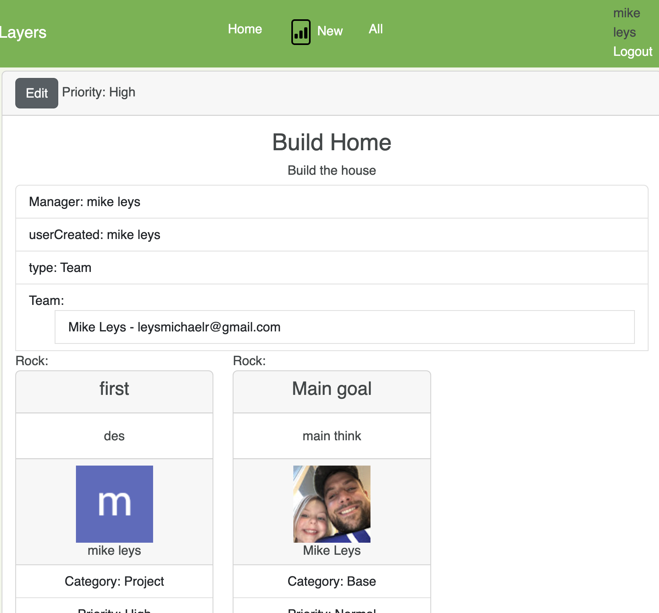This screenshot has height=613, width=659.
Task: Click the main think description text
Action: click(x=332, y=436)
